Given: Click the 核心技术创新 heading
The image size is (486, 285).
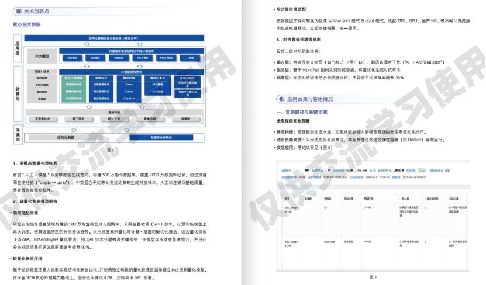Looking at the screenshot, I should (27, 25).
